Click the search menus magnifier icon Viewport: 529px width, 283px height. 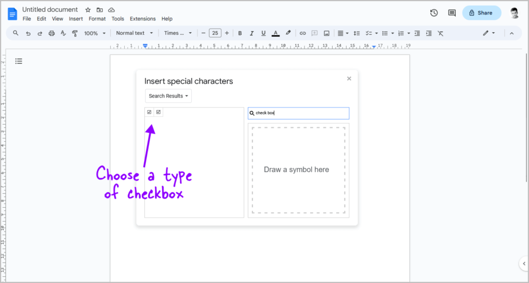(x=16, y=33)
